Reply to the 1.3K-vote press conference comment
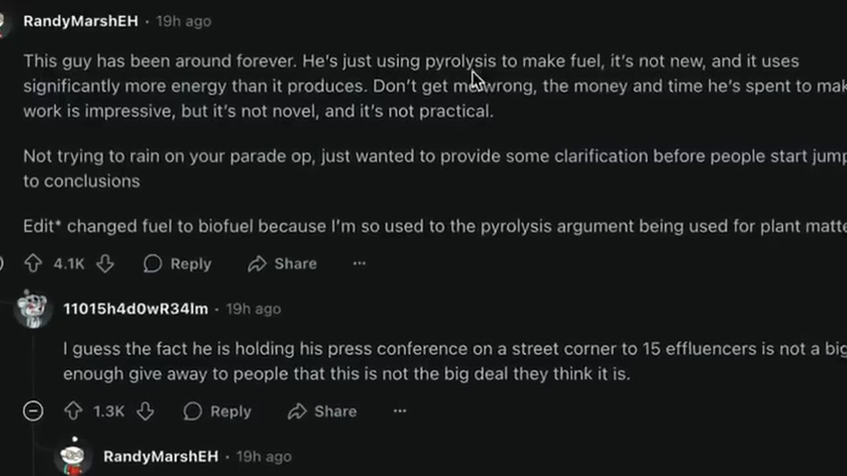This screenshot has width=847, height=476. (218, 411)
